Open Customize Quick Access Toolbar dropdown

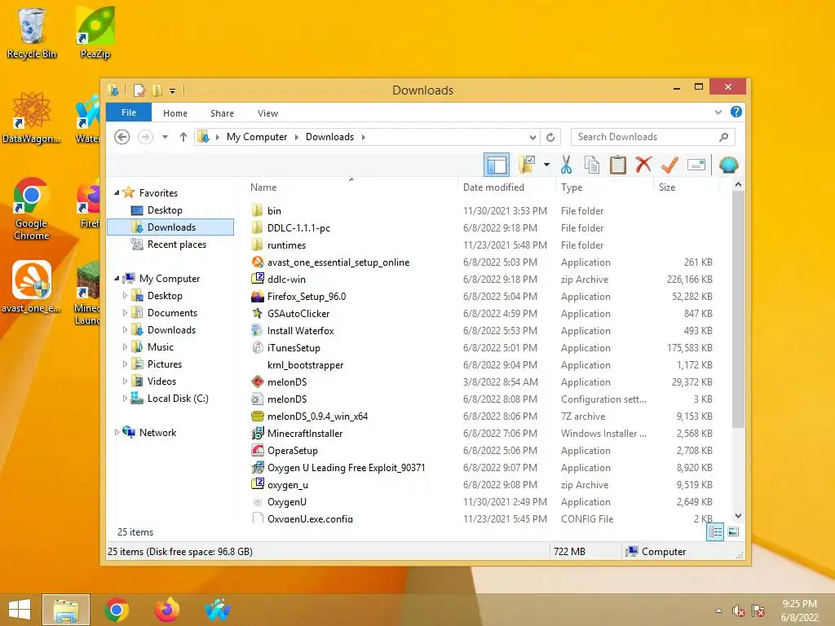173,91
